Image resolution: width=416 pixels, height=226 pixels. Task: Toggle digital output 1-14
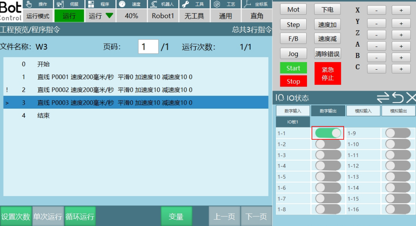(x=398, y=187)
